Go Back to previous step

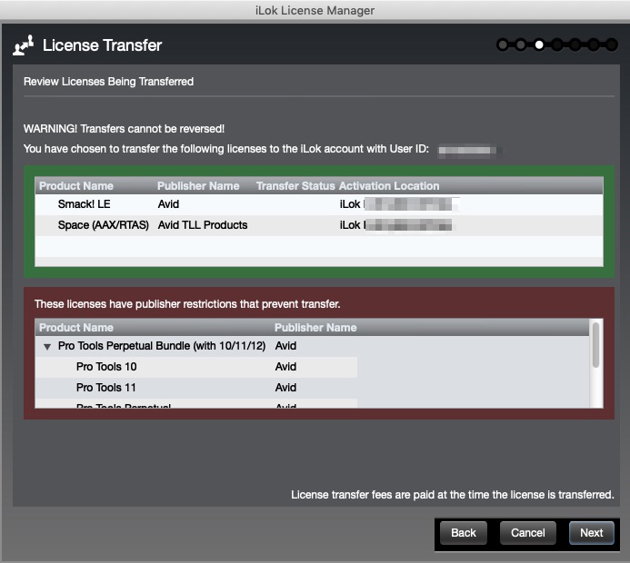(x=464, y=532)
